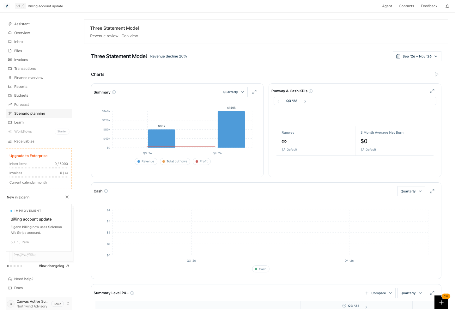Open the View changelog link
The image size is (455, 316).
54,266
